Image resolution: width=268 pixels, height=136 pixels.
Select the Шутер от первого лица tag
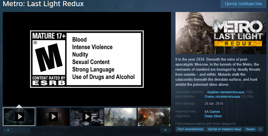pyautogui.click(x=224, y=129)
